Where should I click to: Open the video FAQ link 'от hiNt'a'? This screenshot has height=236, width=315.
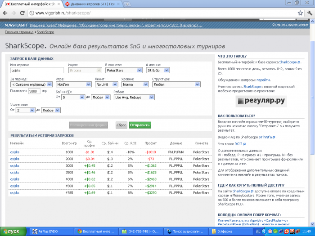[x=267, y=137]
